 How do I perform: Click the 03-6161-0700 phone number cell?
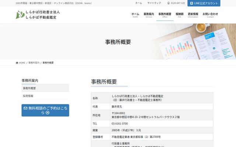[x=162, y=123]
